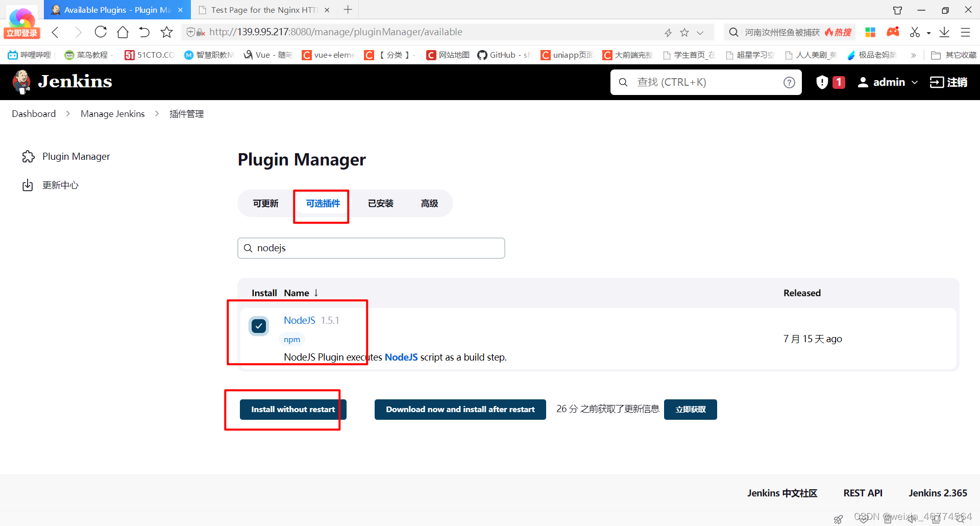Open the 智慧职教 bookmark
Image resolution: width=980 pixels, height=526 pixels.
209,55
